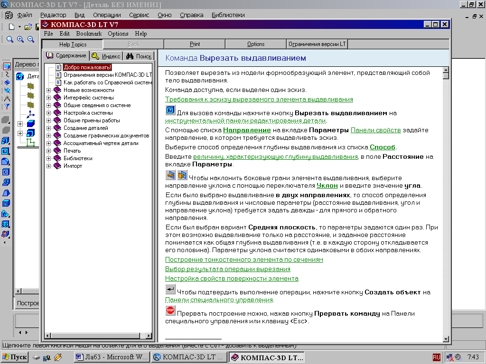The height and width of the screenshot is (364, 486).
Task: Select the part editing panel cube icon
Action: 7,66
